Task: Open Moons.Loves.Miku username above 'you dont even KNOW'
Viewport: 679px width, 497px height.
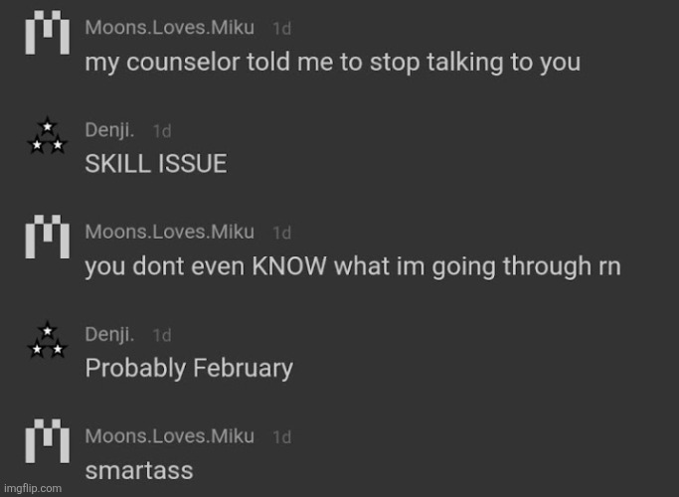Action: (170, 233)
